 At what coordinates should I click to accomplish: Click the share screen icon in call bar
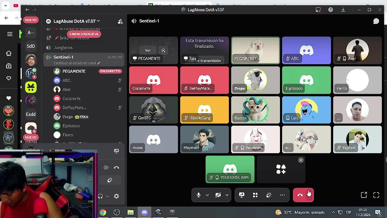coord(242,195)
